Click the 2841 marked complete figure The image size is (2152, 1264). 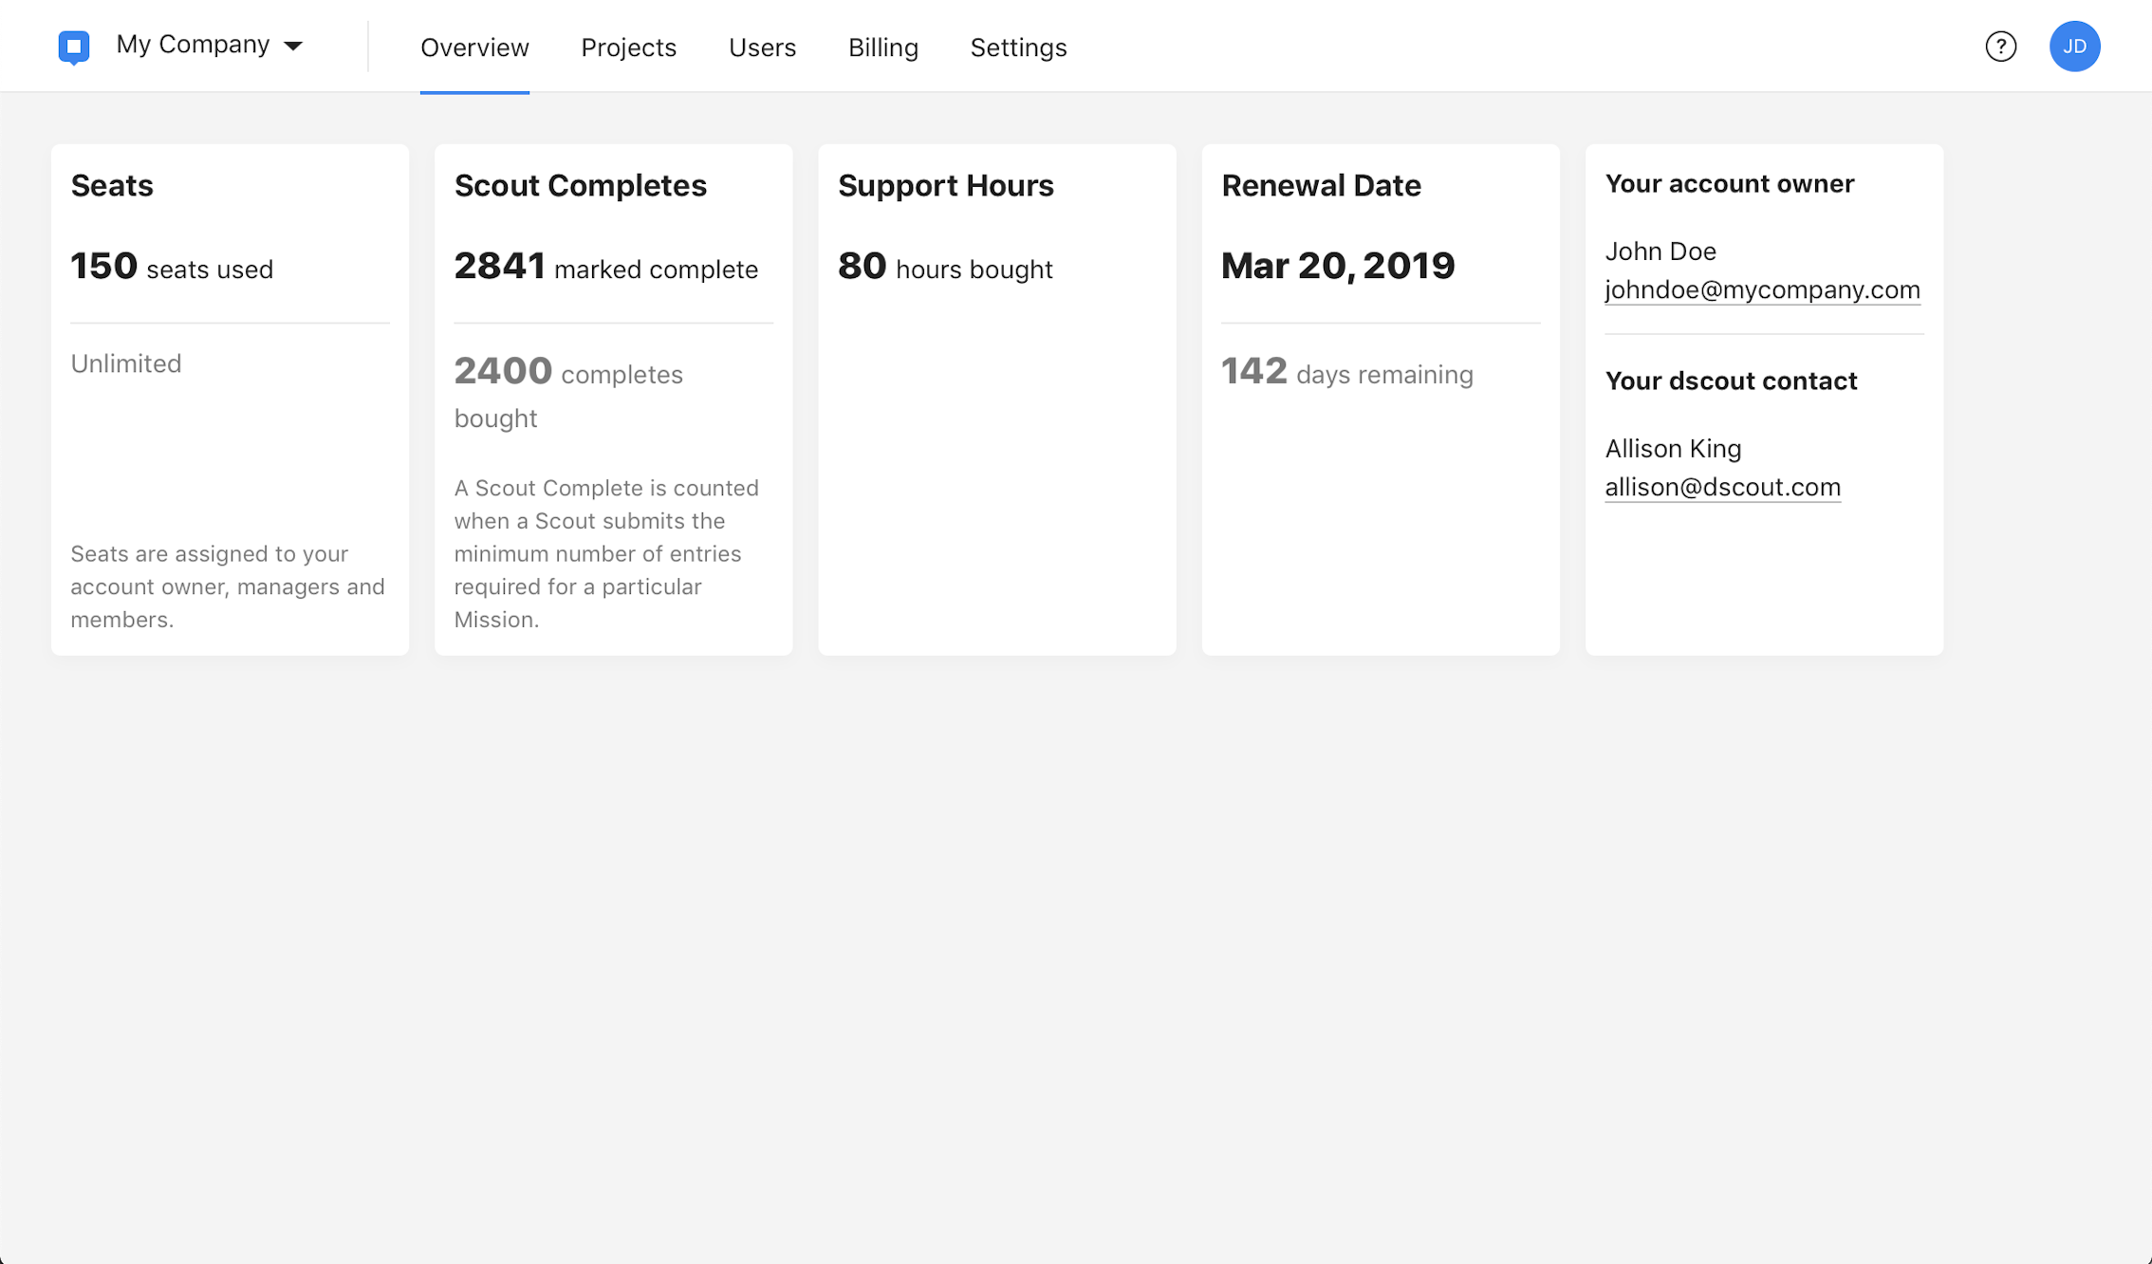[605, 267]
